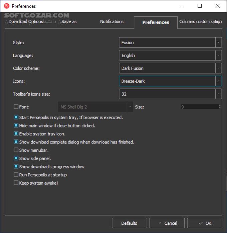
Task: Open the Notifications tab
Action: [112, 22]
